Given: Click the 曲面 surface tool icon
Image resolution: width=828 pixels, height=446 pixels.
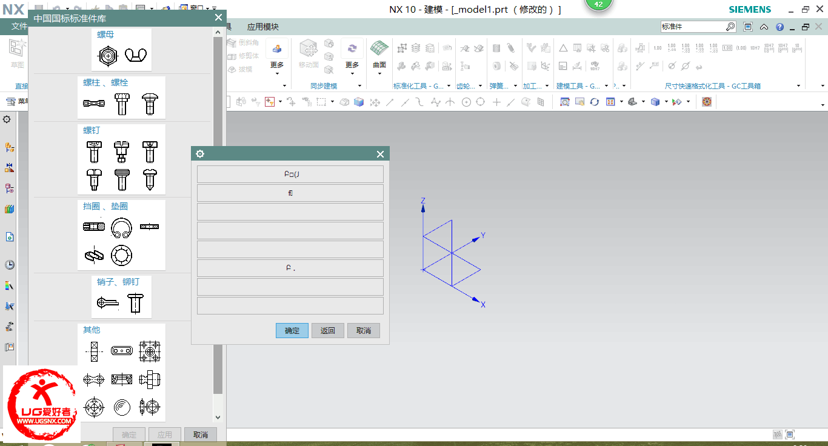Looking at the screenshot, I should (379, 49).
